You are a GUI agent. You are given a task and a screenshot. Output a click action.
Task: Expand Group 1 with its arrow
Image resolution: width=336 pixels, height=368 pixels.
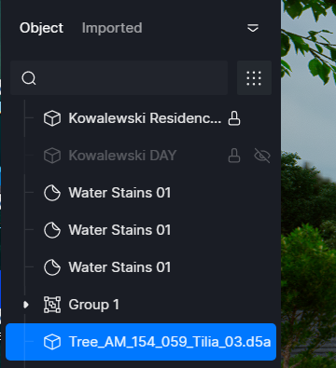coord(26,305)
